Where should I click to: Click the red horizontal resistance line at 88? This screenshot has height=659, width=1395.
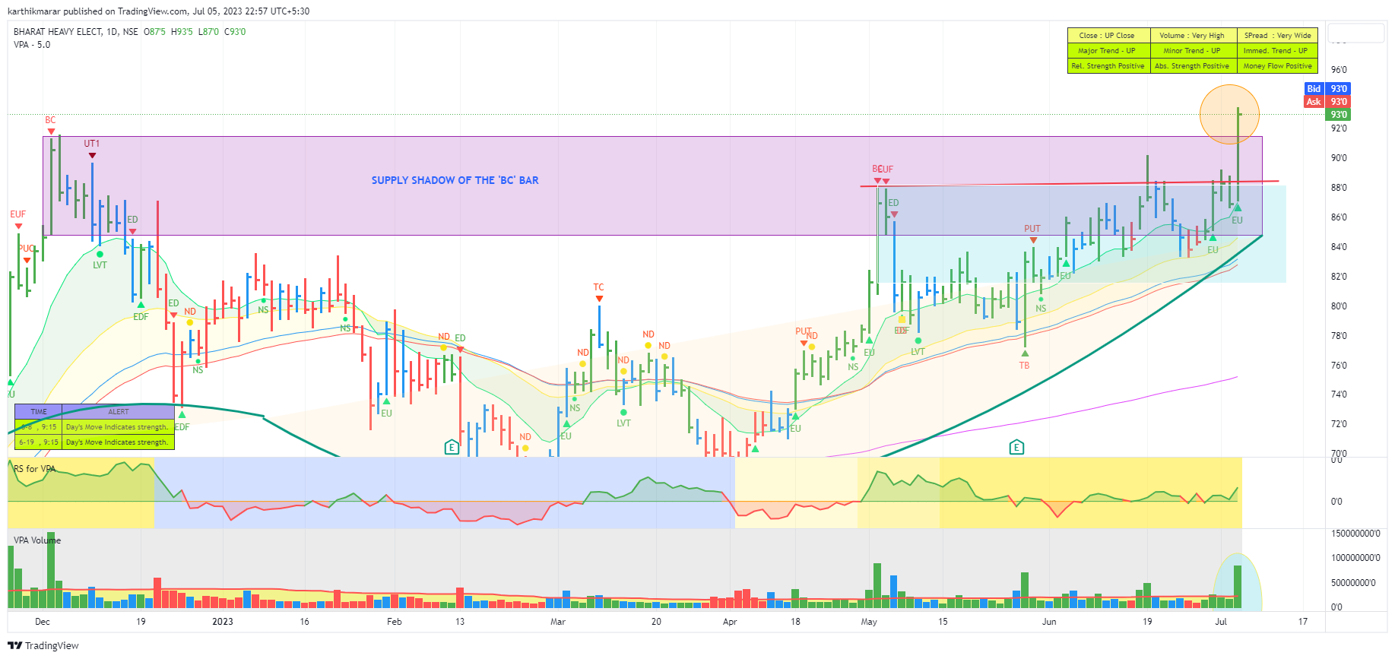(x=1069, y=184)
